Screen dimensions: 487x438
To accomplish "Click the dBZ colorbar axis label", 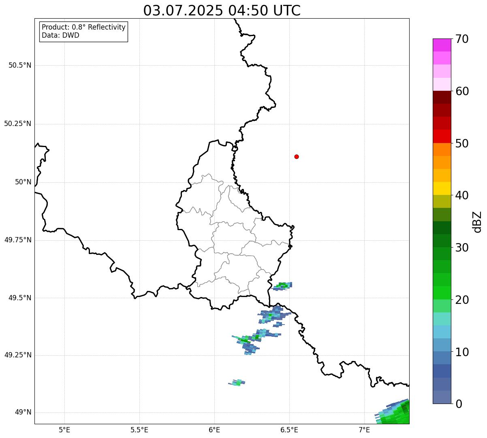I will (477, 221).
